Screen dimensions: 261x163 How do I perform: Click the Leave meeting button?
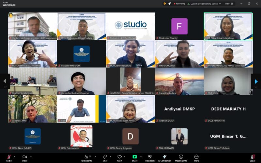point(253,157)
